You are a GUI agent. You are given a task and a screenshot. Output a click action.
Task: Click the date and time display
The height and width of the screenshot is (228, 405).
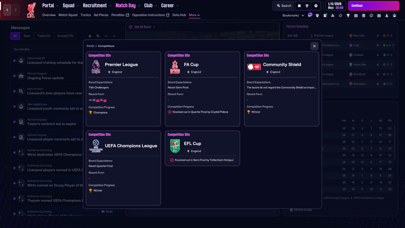pyautogui.click(x=336, y=6)
